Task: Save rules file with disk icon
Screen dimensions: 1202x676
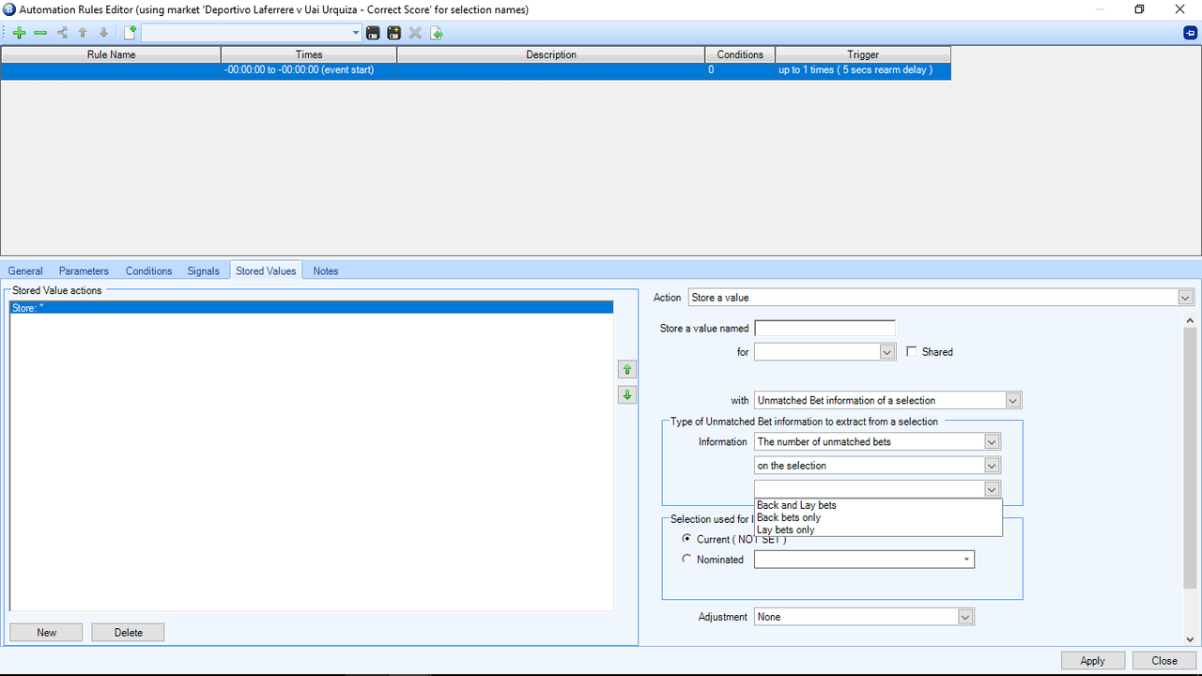Action: pyautogui.click(x=373, y=33)
